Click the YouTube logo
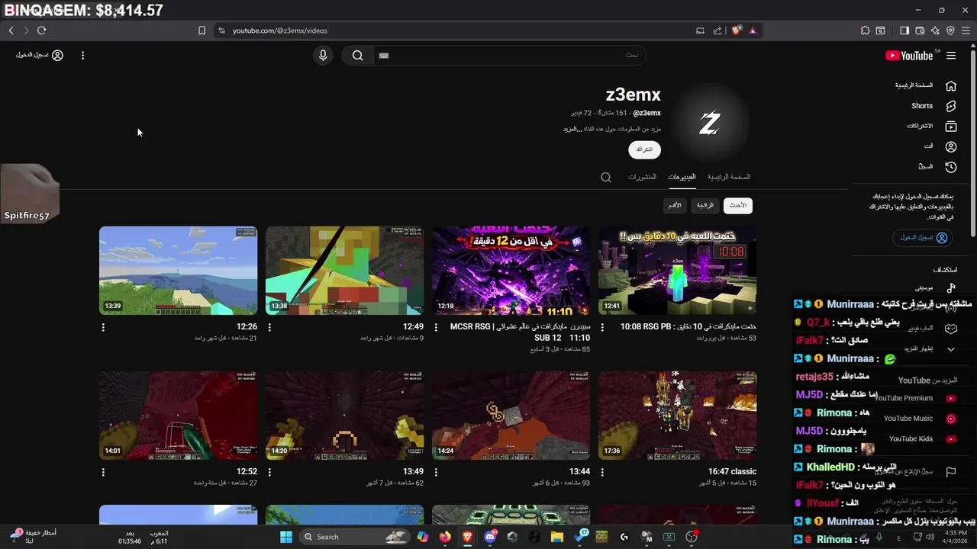Viewport: 977px width, 549px height. 909,56
